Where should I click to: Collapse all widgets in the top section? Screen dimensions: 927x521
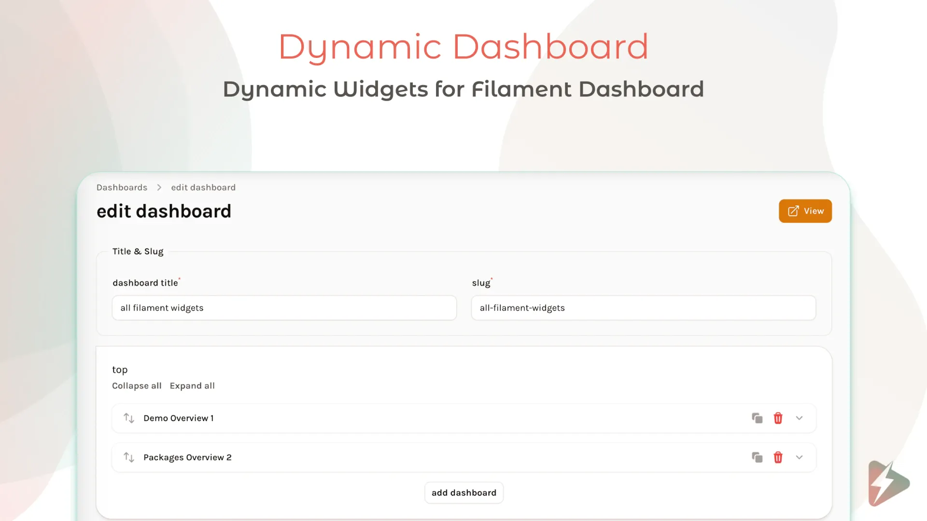pyautogui.click(x=137, y=385)
